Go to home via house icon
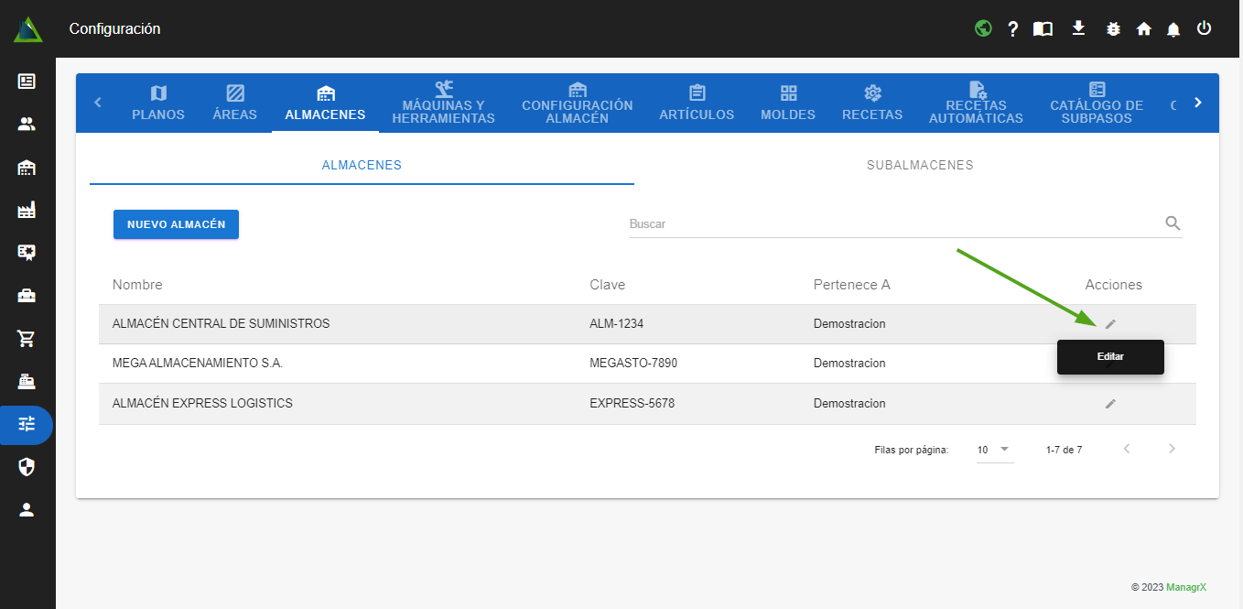This screenshot has width=1243, height=609. 1143,28
